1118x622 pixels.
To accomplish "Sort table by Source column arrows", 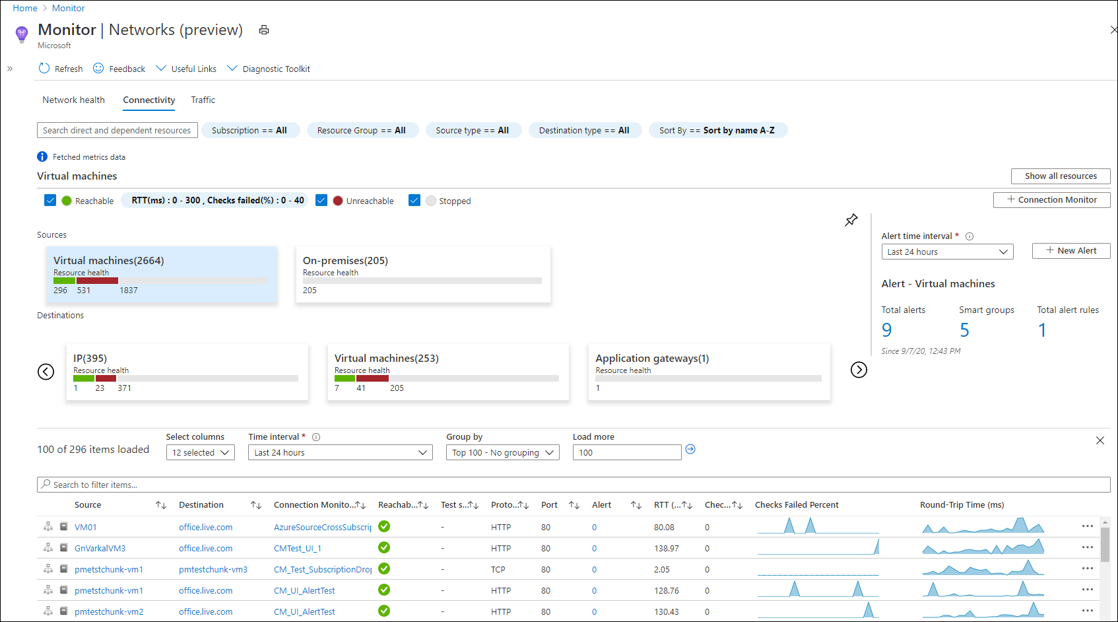I will click(161, 505).
